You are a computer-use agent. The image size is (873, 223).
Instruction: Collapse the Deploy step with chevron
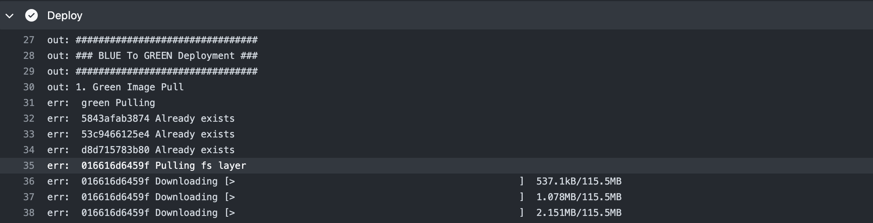click(10, 16)
